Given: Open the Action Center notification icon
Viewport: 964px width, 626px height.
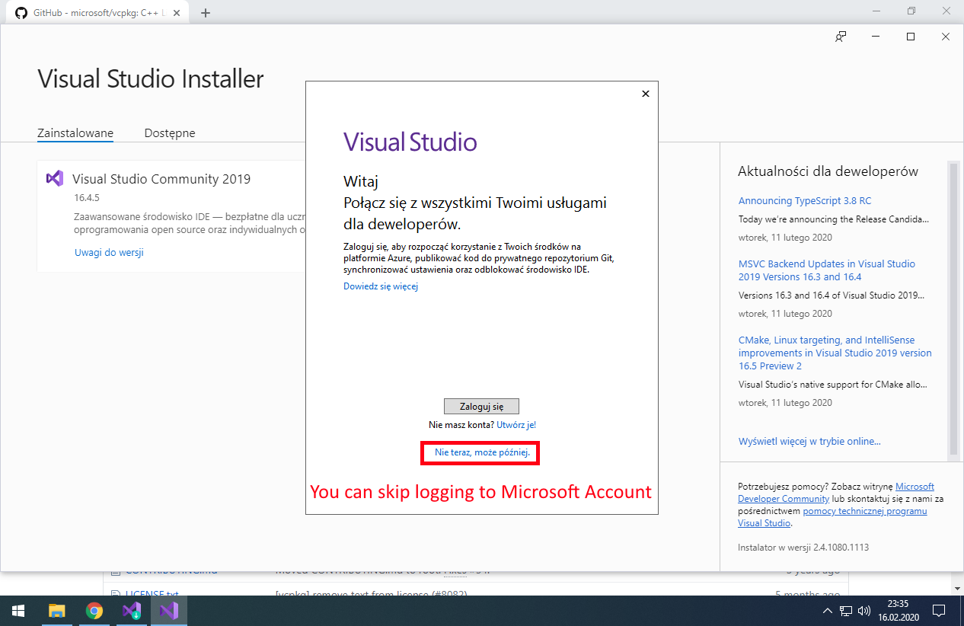Looking at the screenshot, I should [x=938, y=611].
